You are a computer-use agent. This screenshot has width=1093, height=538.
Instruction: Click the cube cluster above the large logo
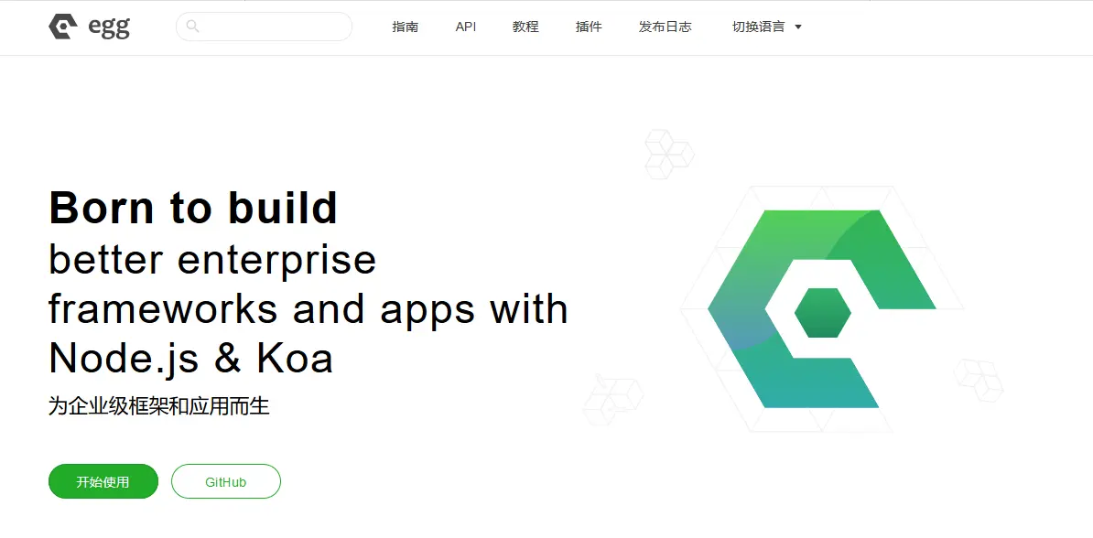coord(668,153)
